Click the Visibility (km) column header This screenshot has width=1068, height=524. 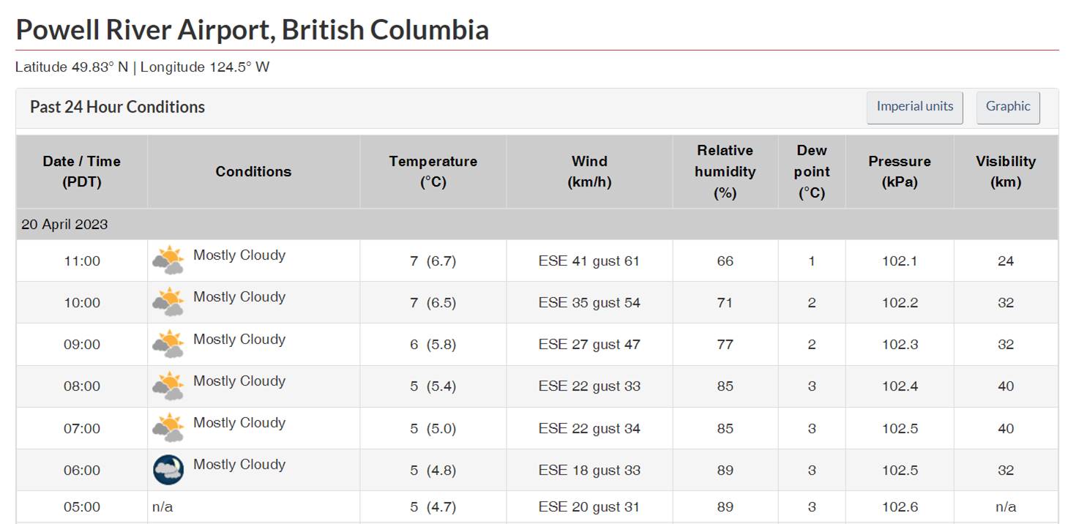1005,171
